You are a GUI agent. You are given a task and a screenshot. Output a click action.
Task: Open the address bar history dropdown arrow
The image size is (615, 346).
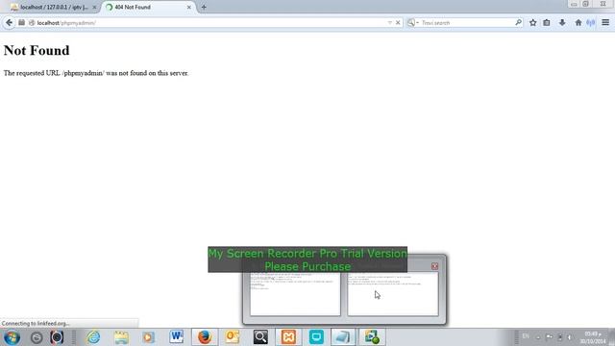point(389,23)
